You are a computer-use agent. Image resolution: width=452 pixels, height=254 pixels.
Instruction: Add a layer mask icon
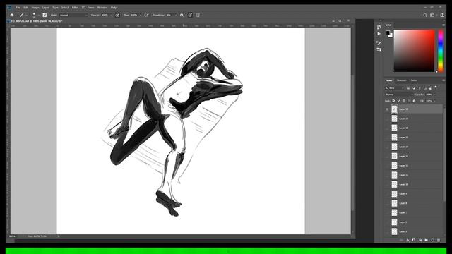point(414,240)
